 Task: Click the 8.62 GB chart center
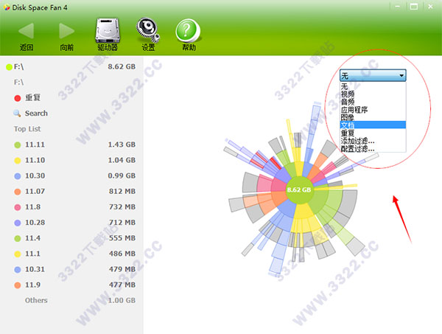299,189
